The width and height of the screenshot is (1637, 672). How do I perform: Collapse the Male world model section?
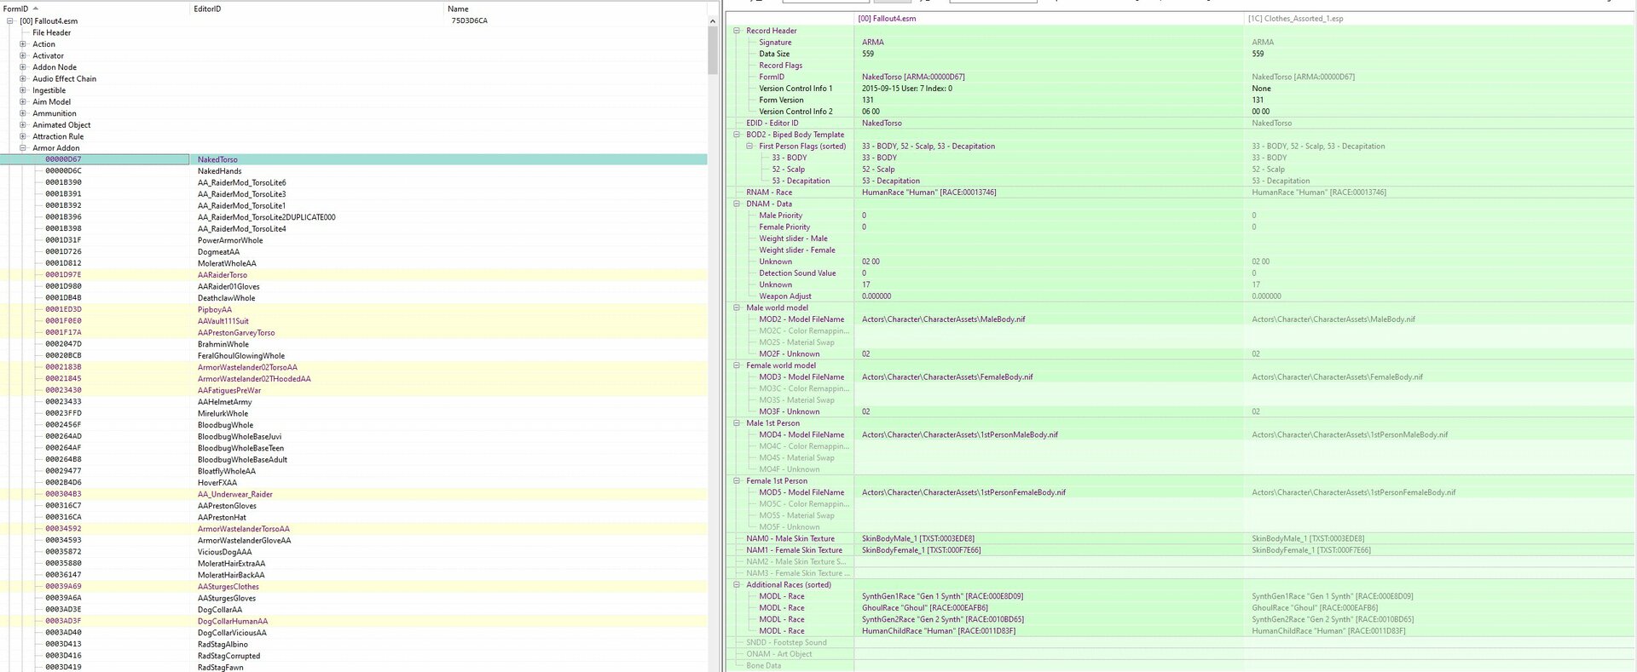click(737, 308)
